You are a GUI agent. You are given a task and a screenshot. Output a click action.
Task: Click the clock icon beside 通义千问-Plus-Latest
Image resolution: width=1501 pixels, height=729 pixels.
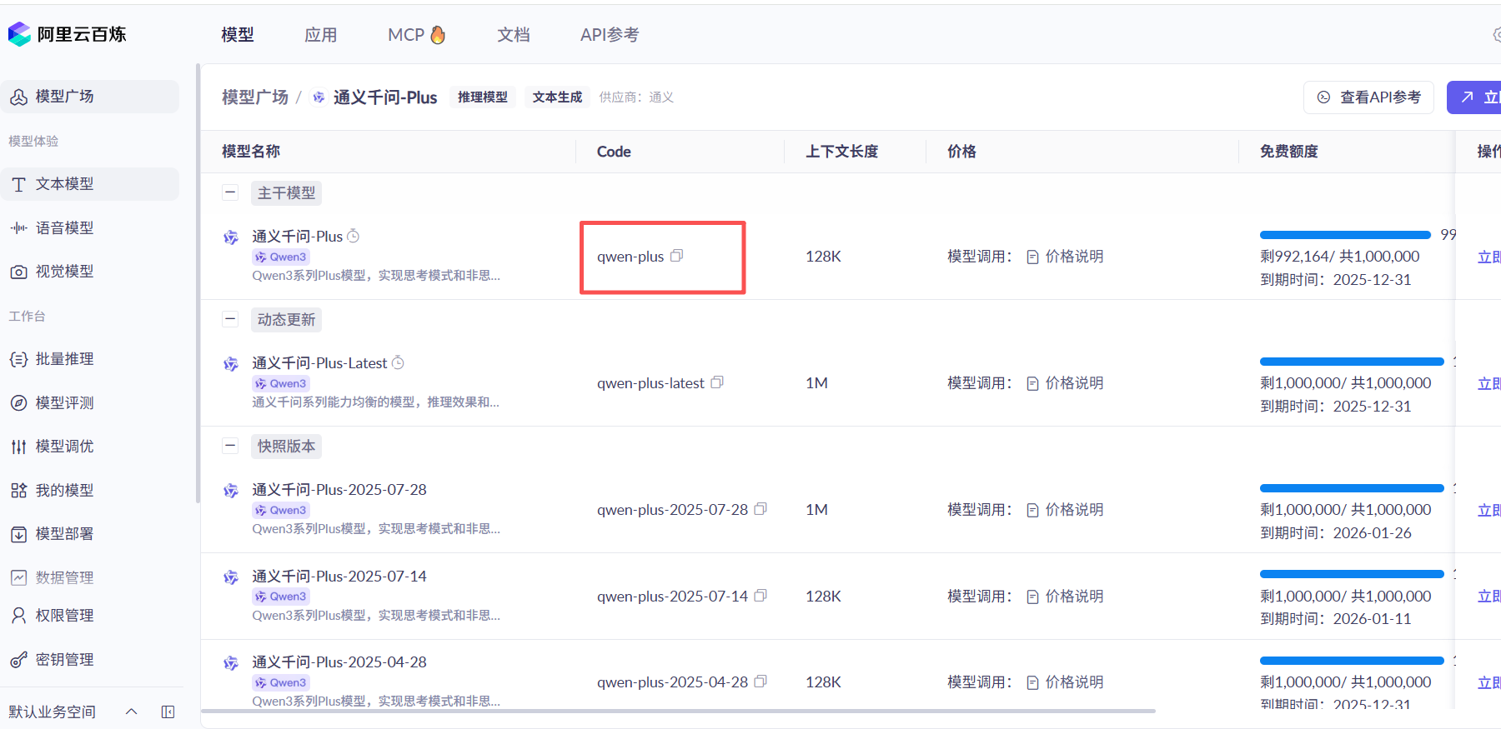(x=399, y=362)
